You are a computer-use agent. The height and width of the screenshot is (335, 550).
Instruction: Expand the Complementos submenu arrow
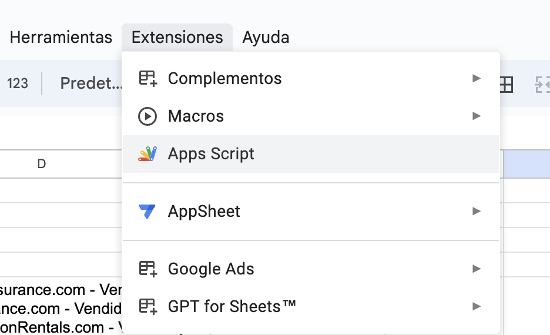pyautogui.click(x=477, y=79)
